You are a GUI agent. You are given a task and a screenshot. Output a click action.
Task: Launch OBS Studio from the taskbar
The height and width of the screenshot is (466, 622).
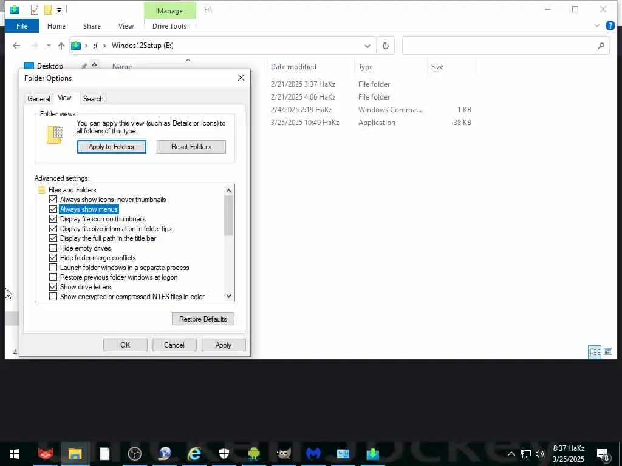click(135, 454)
